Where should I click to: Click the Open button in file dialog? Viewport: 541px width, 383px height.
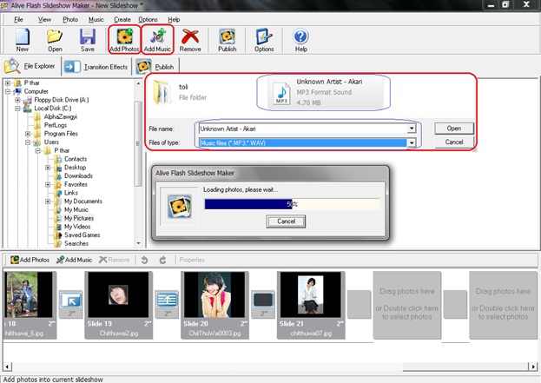(453, 129)
